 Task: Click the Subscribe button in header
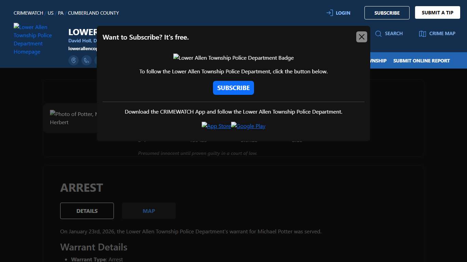pos(387,13)
